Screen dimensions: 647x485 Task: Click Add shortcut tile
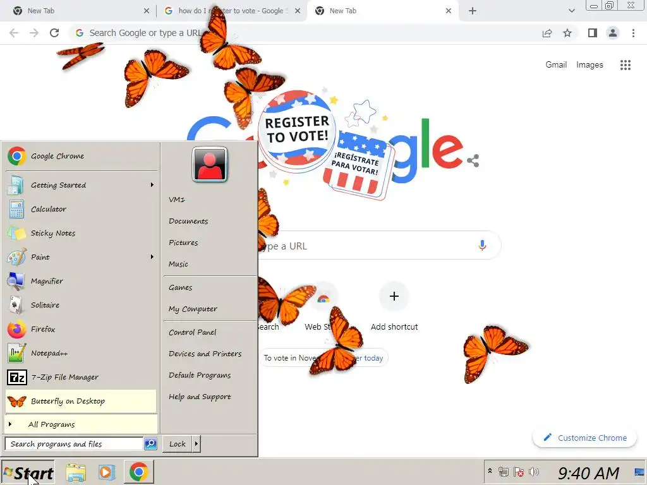click(394, 306)
